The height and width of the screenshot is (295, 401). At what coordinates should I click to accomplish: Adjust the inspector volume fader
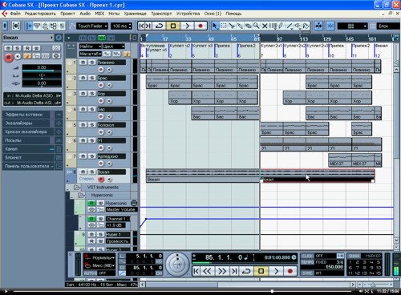tap(42, 71)
